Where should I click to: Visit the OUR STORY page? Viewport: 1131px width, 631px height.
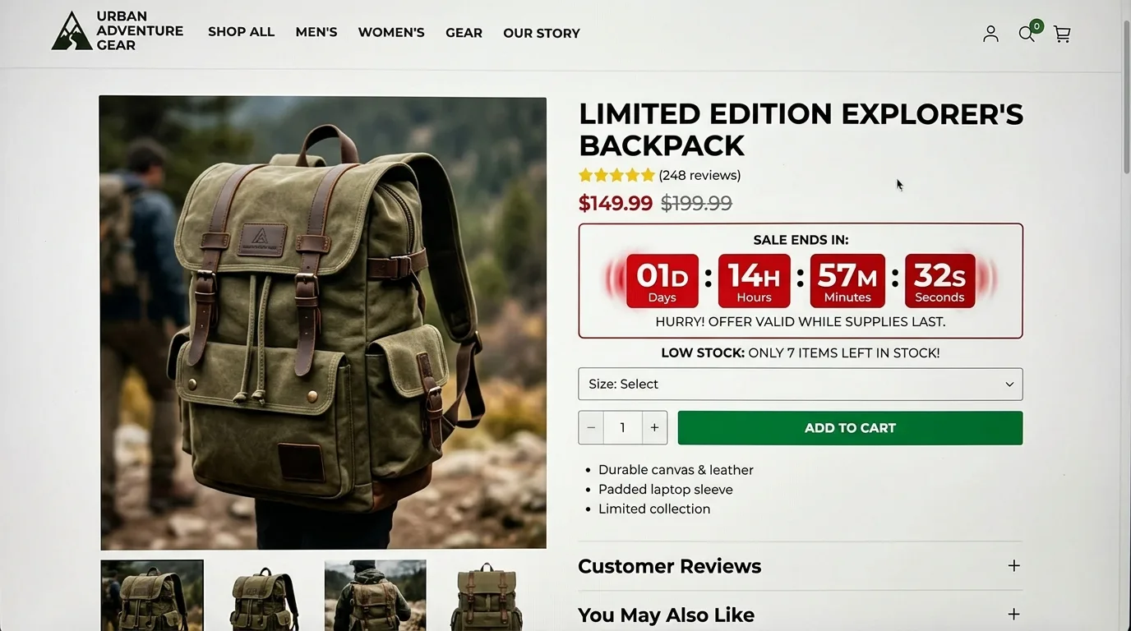coord(542,34)
